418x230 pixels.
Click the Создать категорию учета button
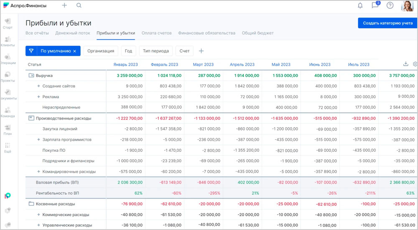pyautogui.click(x=387, y=23)
